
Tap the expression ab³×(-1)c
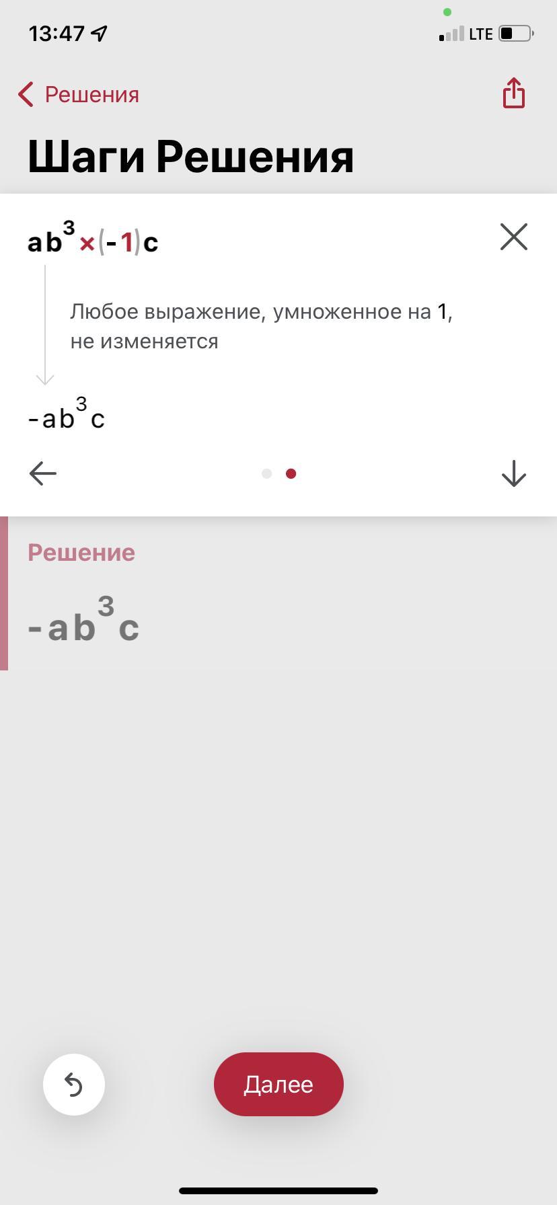click(93, 238)
